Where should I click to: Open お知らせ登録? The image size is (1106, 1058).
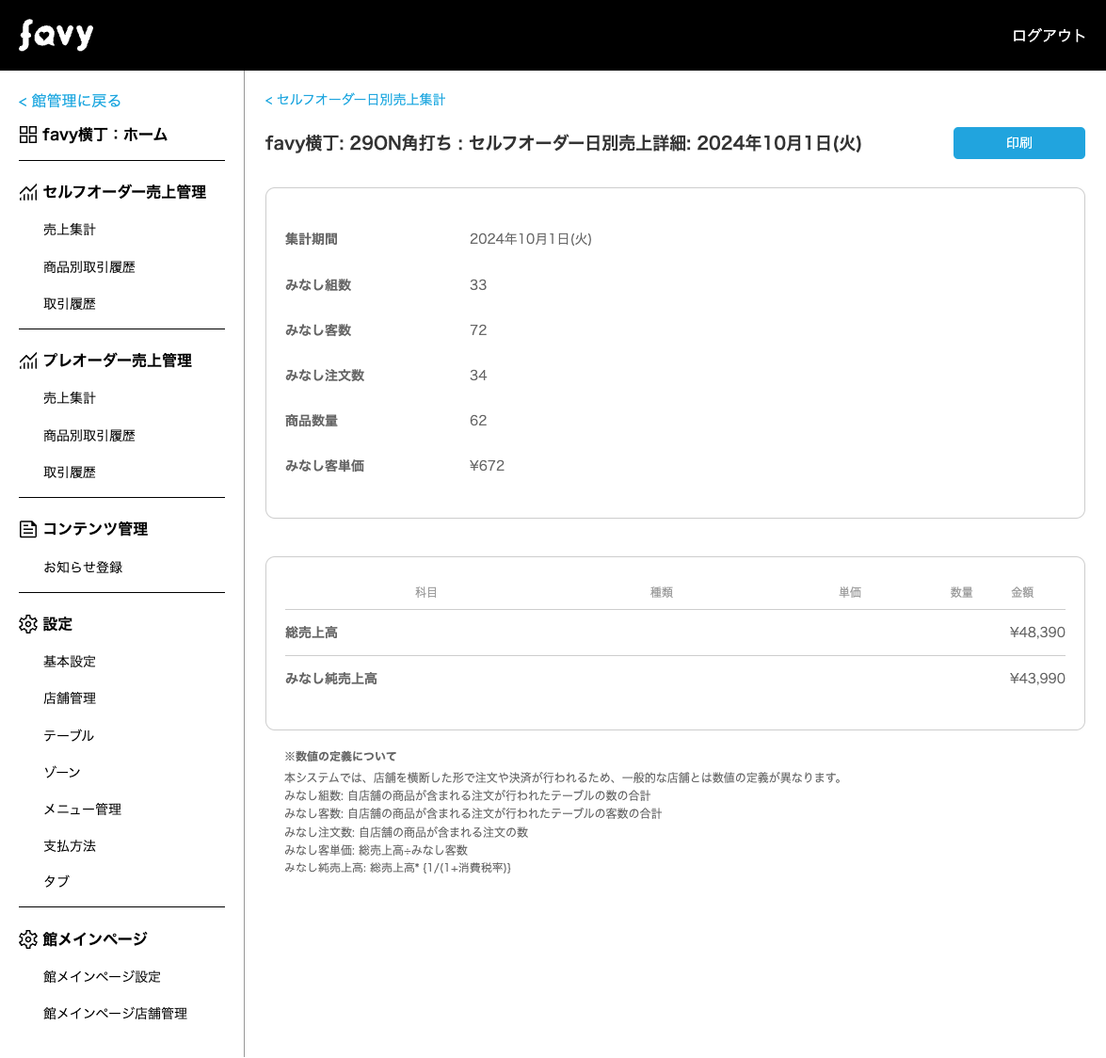(x=83, y=567)
